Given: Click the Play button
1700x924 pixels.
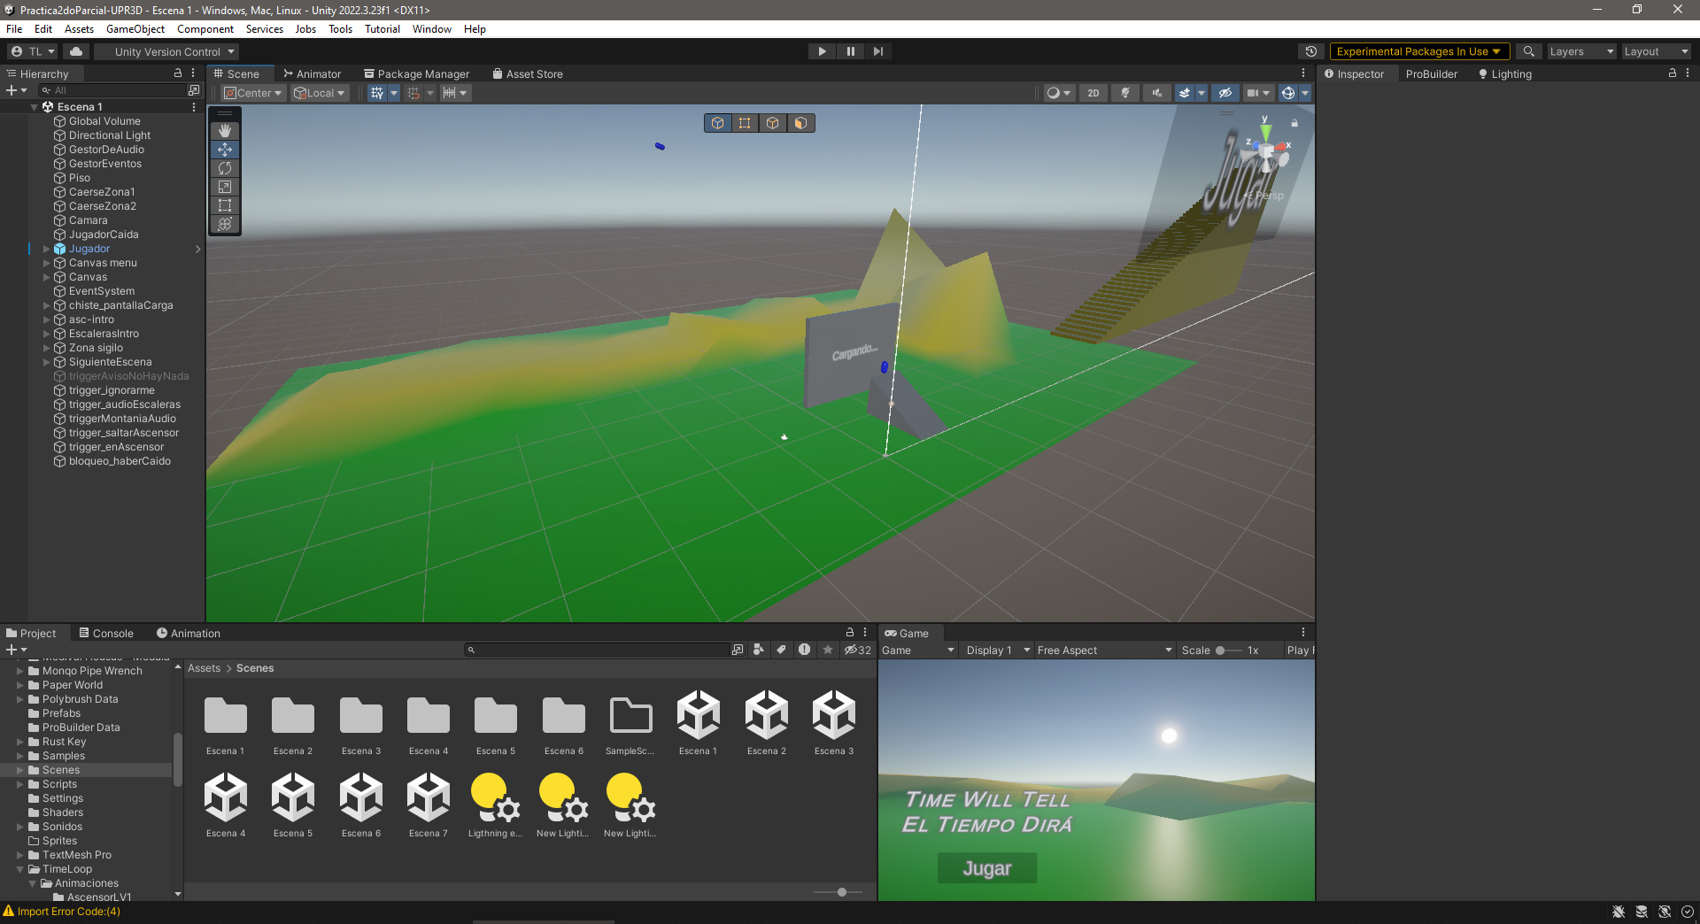Looking at the screenshot, I should point(822,51).
